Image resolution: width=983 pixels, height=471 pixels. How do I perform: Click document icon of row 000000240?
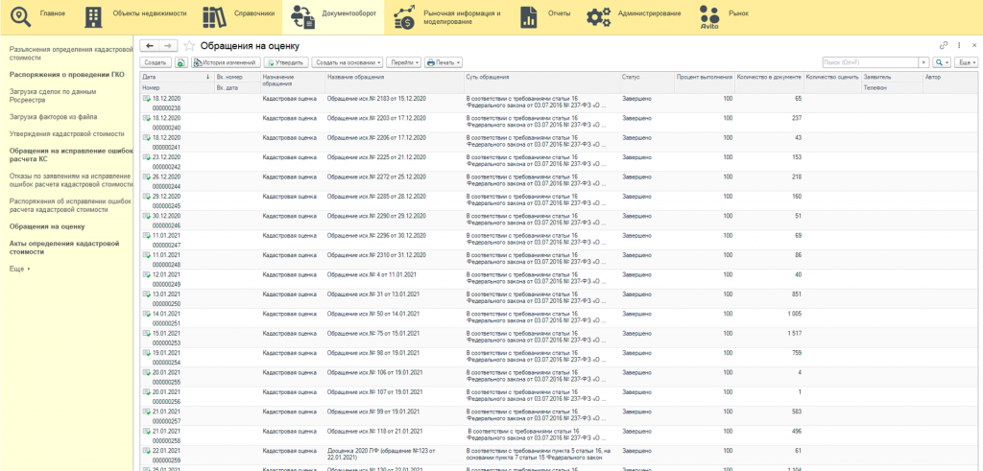click(147, 118)
